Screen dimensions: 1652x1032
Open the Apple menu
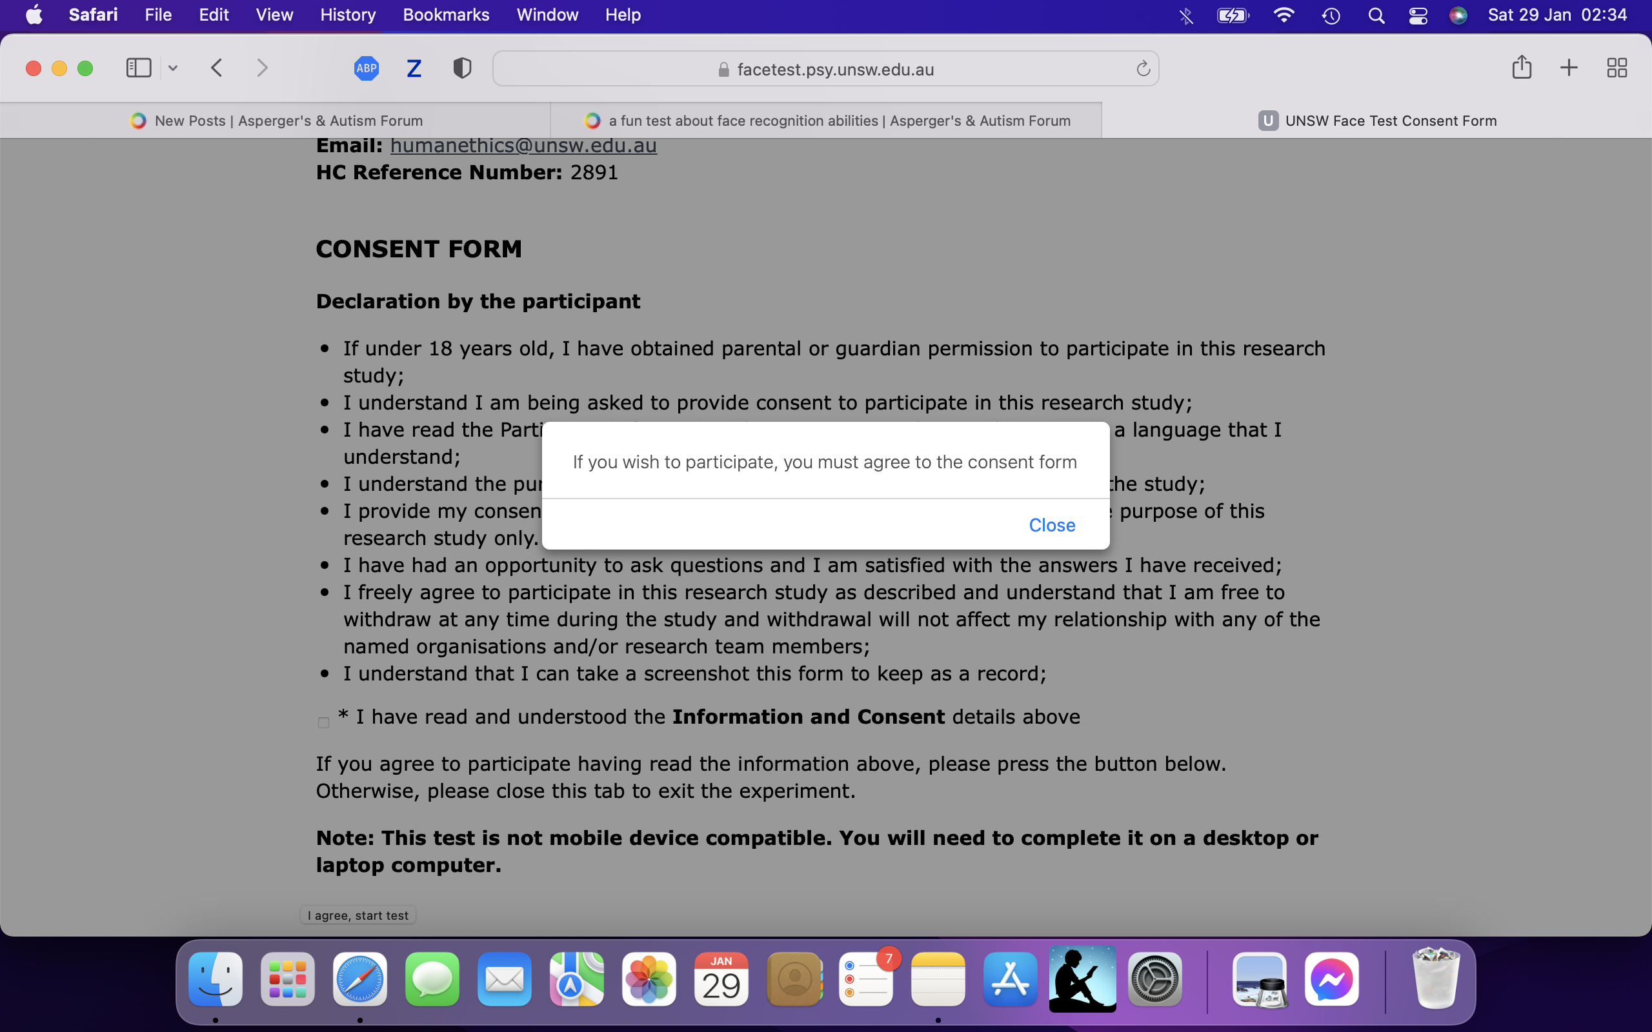(34, 15)
